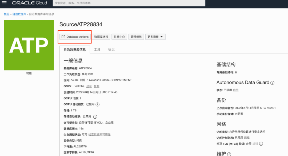Viewport: 288px width, 156px height.
Task: Click the 国家字符集: AL16UTF16 text
Action: point(79,152)
